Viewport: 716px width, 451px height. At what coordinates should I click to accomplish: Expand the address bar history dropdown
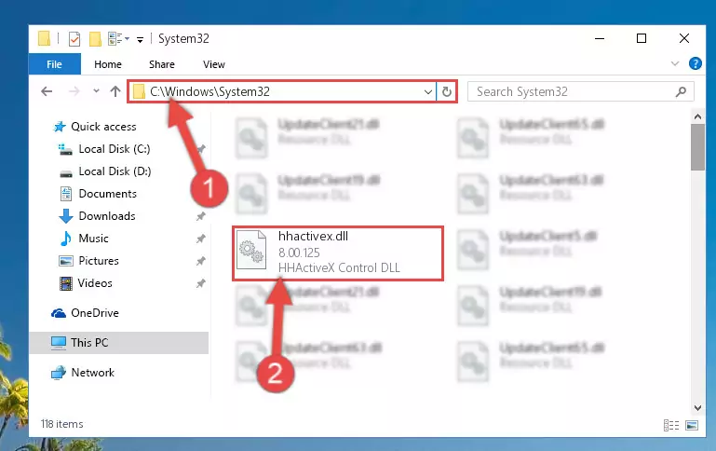pyautogui.click(x=428, y=92)
